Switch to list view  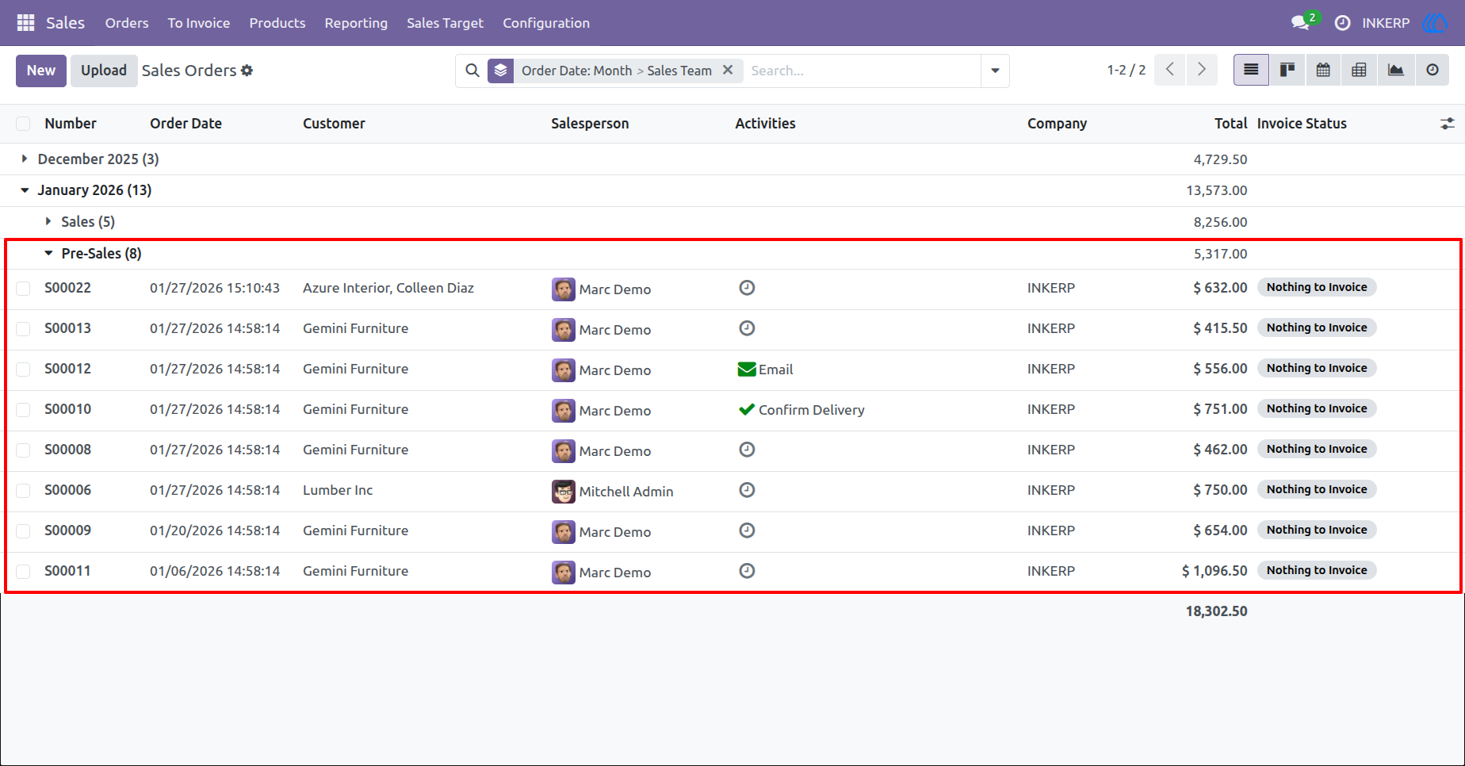point(1251,70)
